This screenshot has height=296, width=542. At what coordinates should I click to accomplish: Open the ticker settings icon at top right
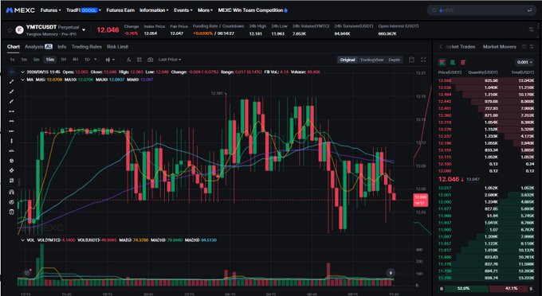pos(532,29)
